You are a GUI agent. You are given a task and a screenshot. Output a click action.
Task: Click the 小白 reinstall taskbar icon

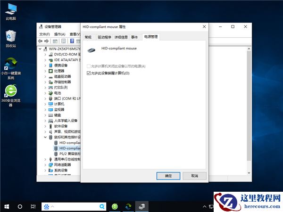pos(128,206)
